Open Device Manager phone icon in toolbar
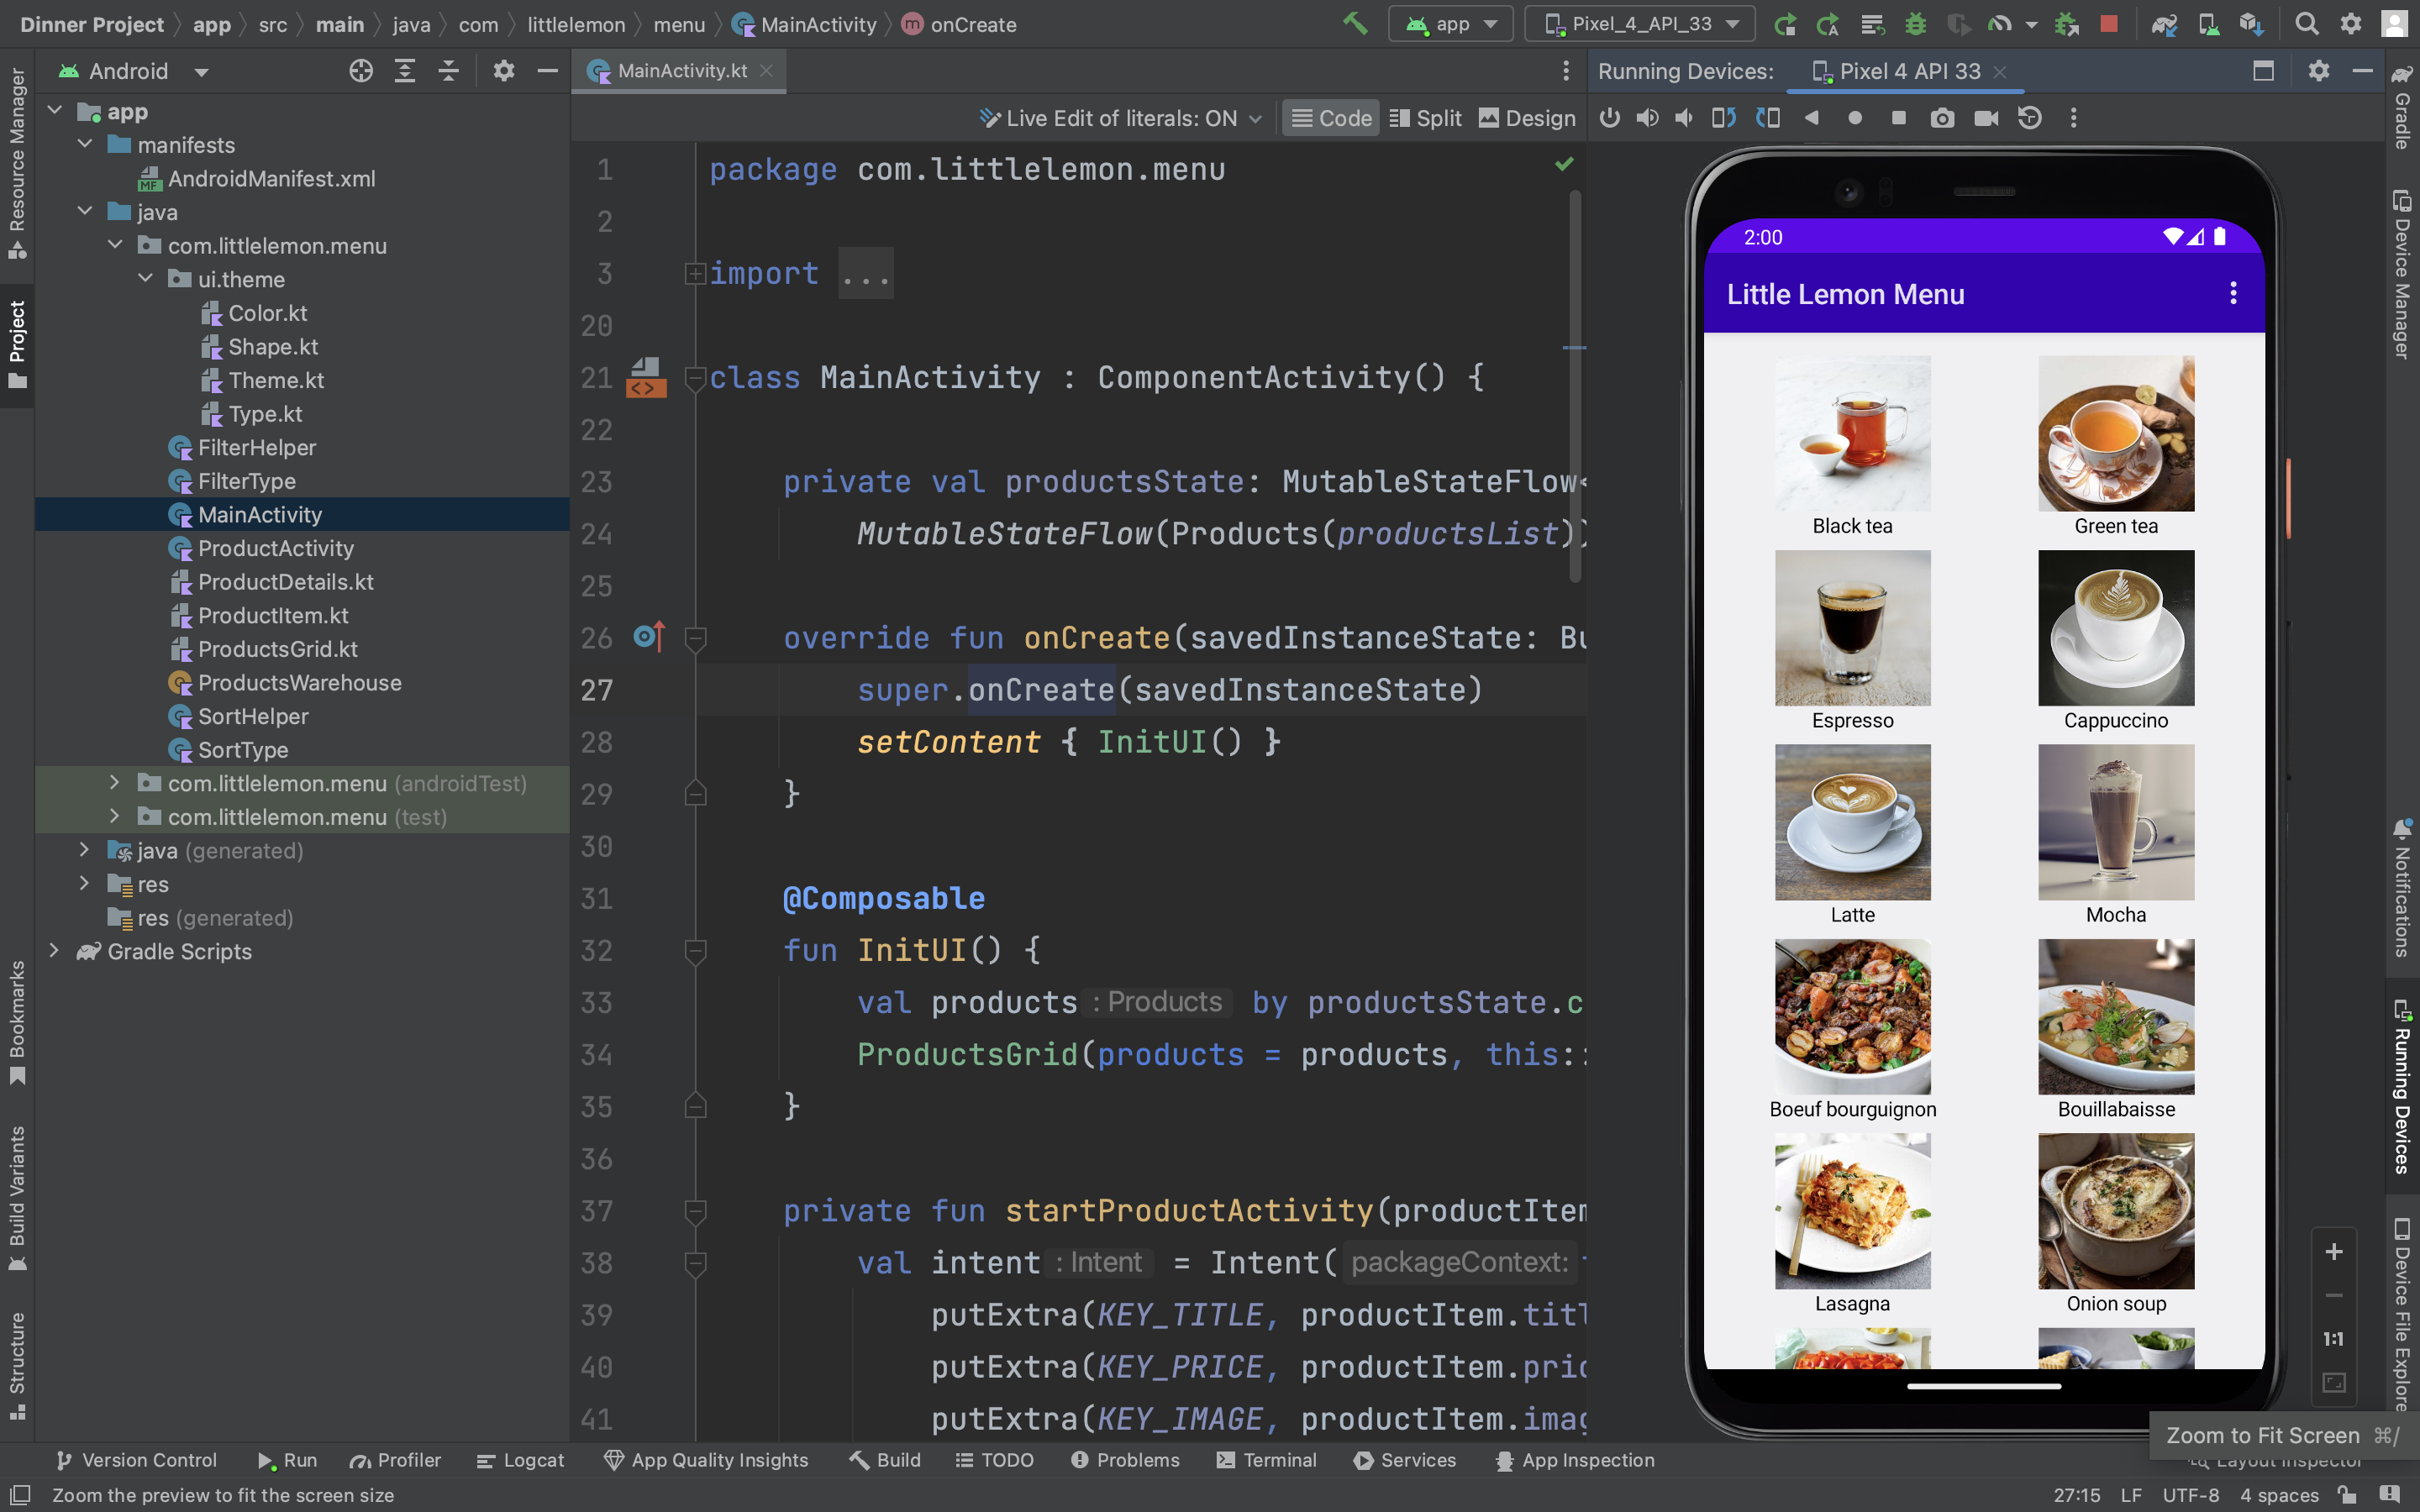2420x1512 pixels. click(x=2208, y=24)
